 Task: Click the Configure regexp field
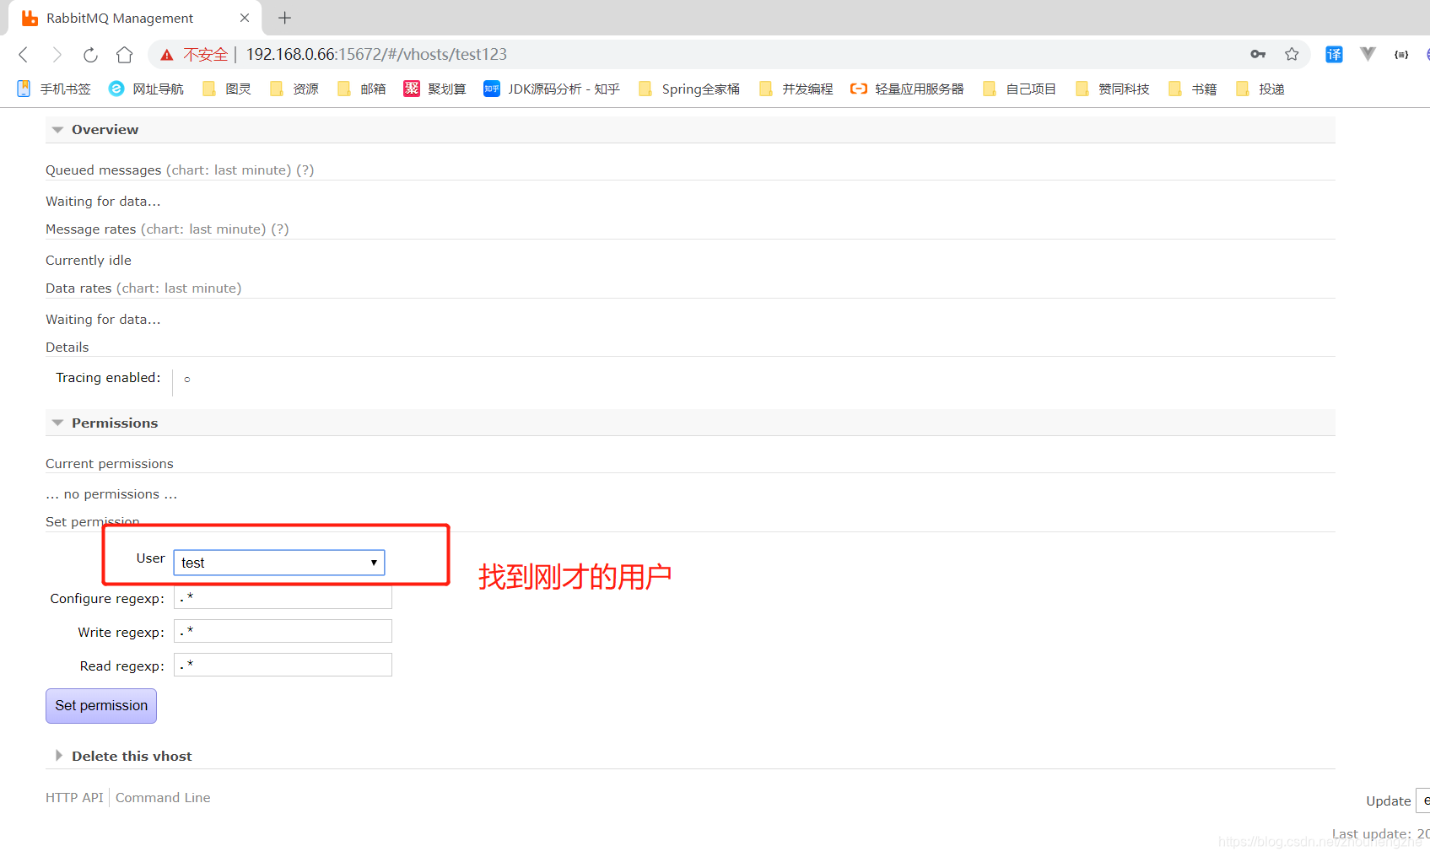283,598
